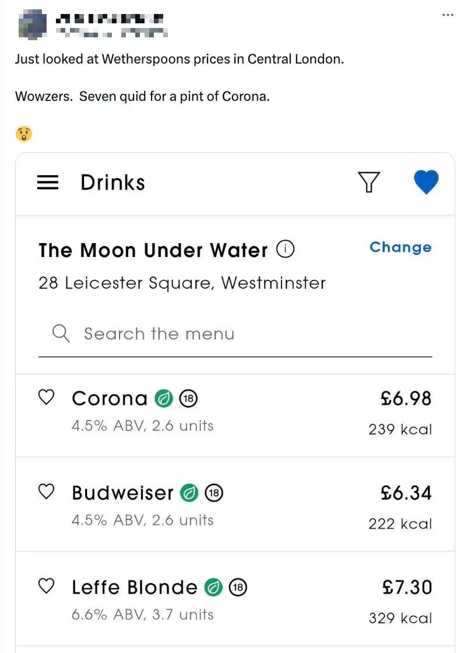
Task: Click the 18 age icon beside Corona
Action: tap(188, 399)
